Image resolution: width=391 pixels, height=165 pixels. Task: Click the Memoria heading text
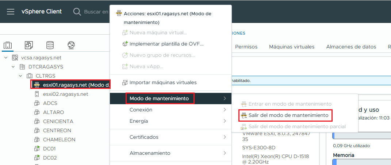(344, 155)
